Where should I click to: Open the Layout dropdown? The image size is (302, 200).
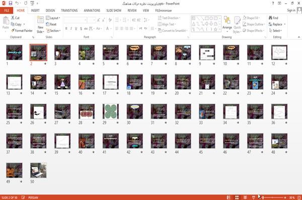click(53, 18)
